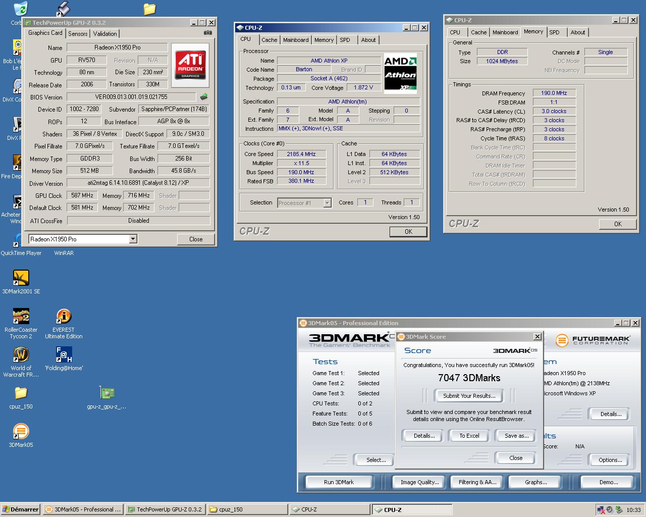Click GPU-Z screenshot camera icon
Viewport: 646px width, 517px height.
(x=208, y=33)
